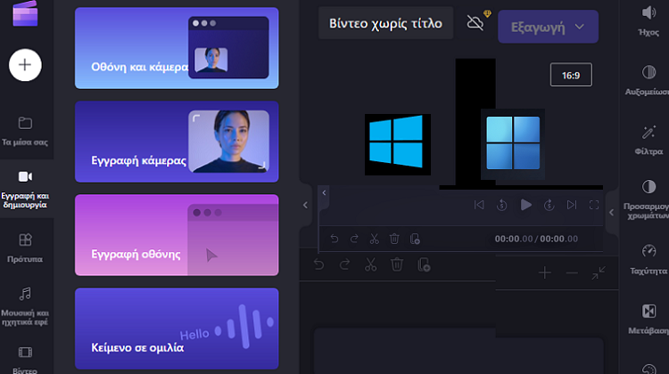Click duplicate in toolbar beside the timecode
This screenshot has height=374, width=669.
(415, 239)
